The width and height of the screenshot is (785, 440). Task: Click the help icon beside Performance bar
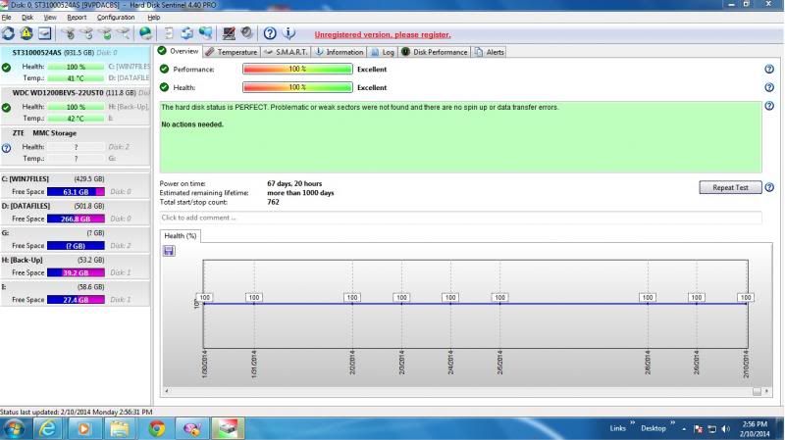pos(769,70)
